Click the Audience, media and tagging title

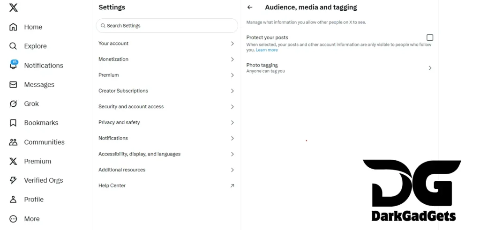tap(311, 7)
